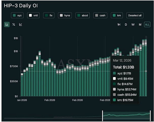Click the right range selector handle
This screenshot has width=154, height=122.
(x=150, y=116)
